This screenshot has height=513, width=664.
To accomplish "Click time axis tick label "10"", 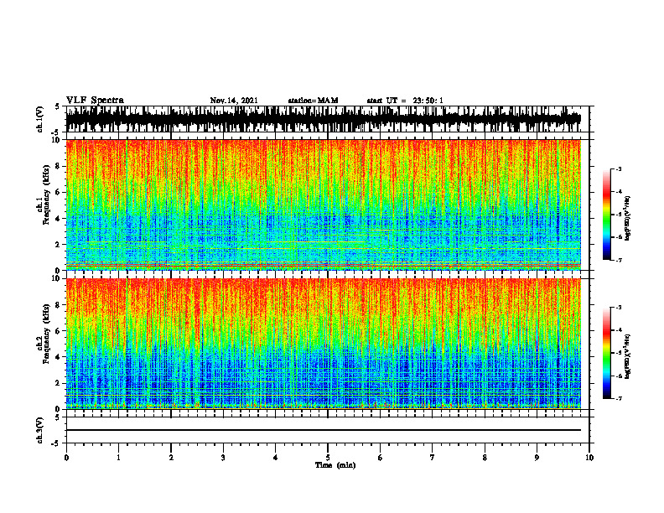I will tap(589, 458).
